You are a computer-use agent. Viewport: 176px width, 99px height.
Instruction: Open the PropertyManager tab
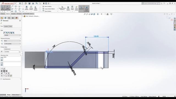5,18
